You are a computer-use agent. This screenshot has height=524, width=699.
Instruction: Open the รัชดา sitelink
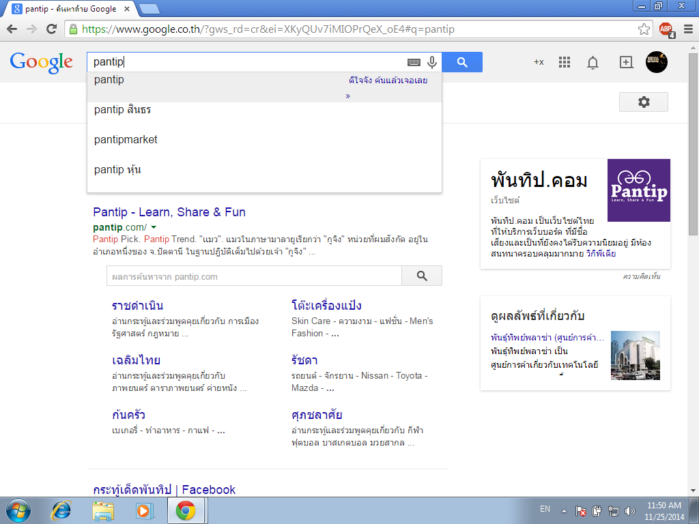[304, 360]
